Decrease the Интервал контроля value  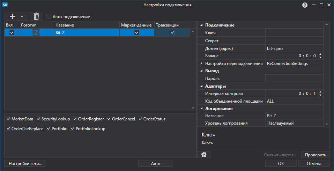point(320,95)
